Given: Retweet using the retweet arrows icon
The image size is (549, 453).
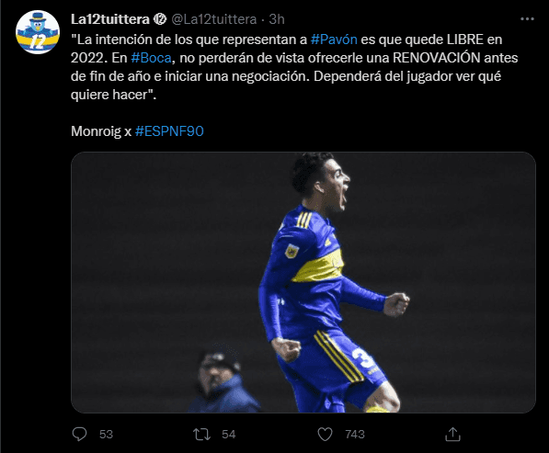Looking at the screenshot, I should 201,435.
